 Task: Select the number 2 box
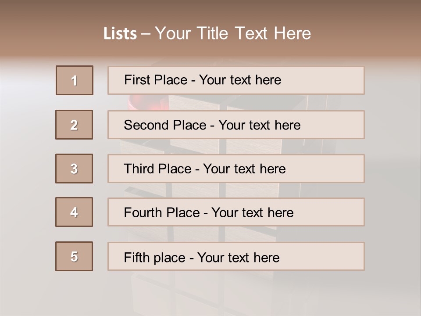click(74, 125)
